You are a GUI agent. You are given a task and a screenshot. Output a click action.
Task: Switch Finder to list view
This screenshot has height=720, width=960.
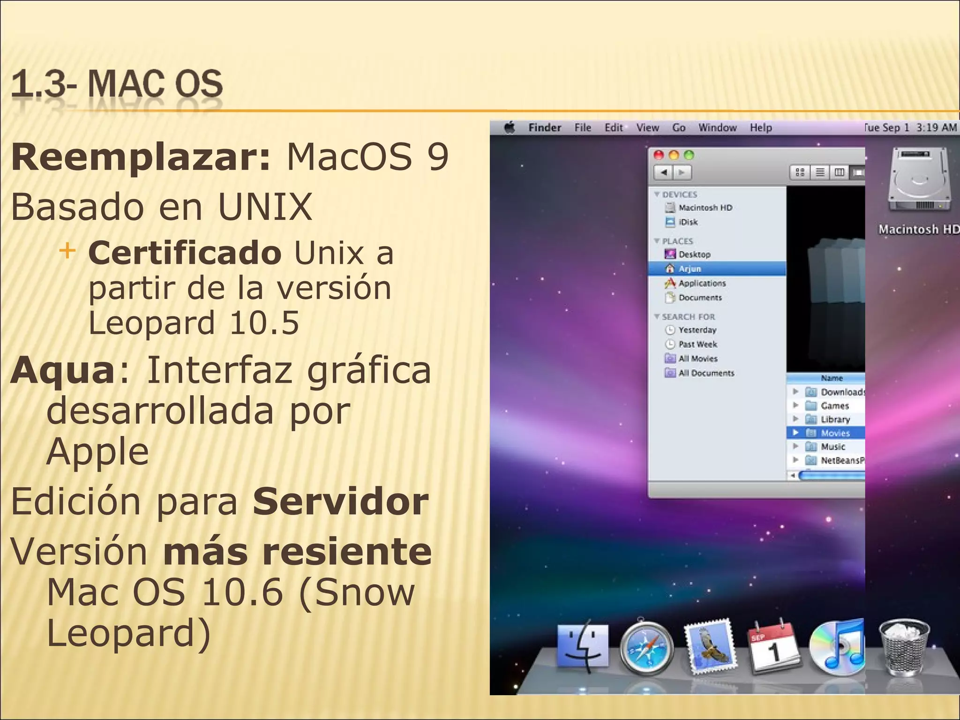coord(819,172)
